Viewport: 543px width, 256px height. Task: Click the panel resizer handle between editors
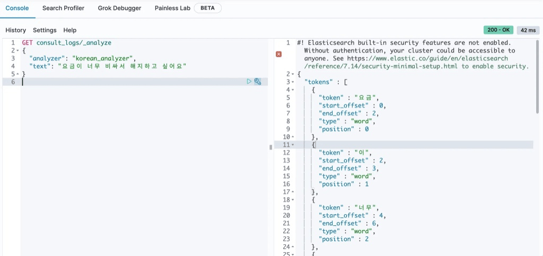[x=271, y=147]
